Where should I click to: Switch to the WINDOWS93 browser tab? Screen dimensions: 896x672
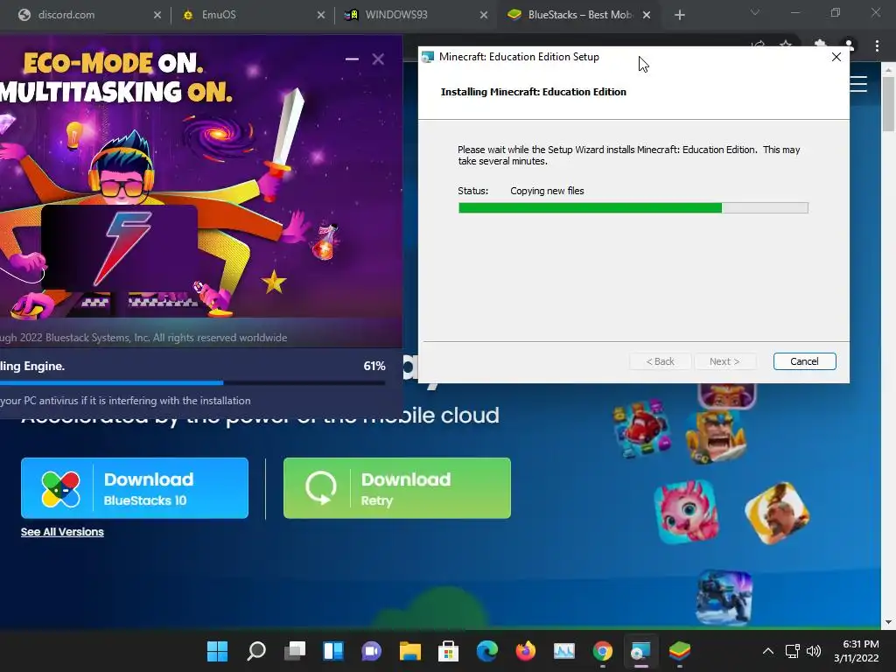416,15
